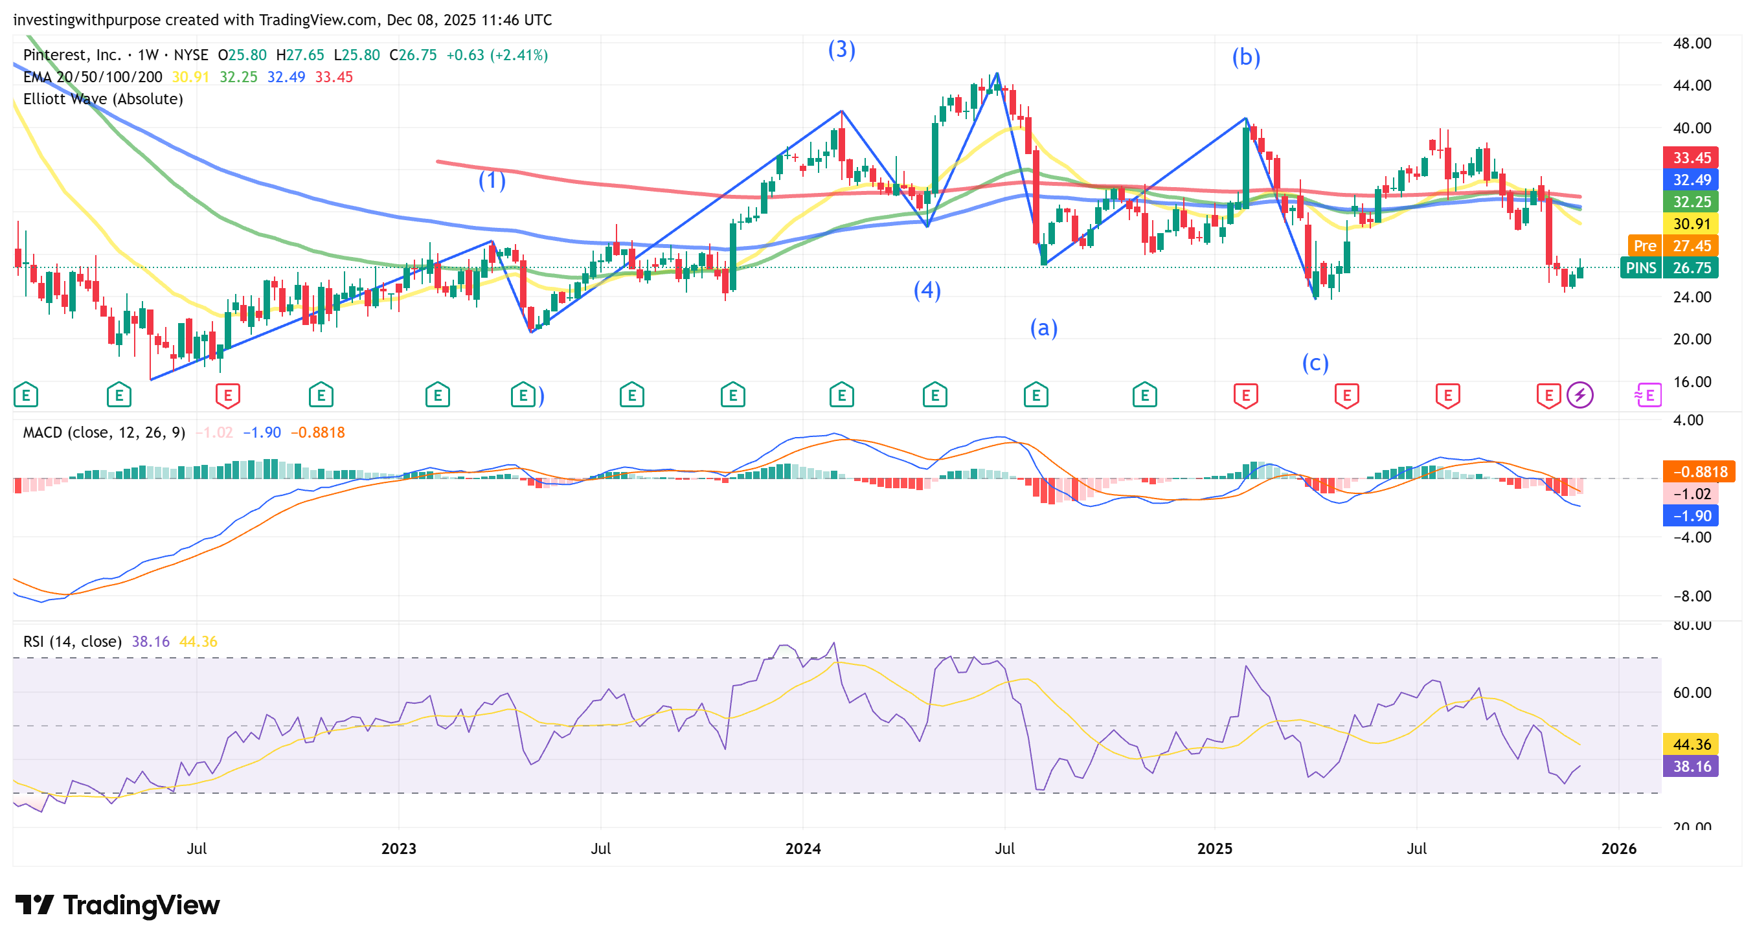Click the first red earnings marker near Jul 2022
The width and height of the screenshot is (1755, 944).
click(227, 395)
